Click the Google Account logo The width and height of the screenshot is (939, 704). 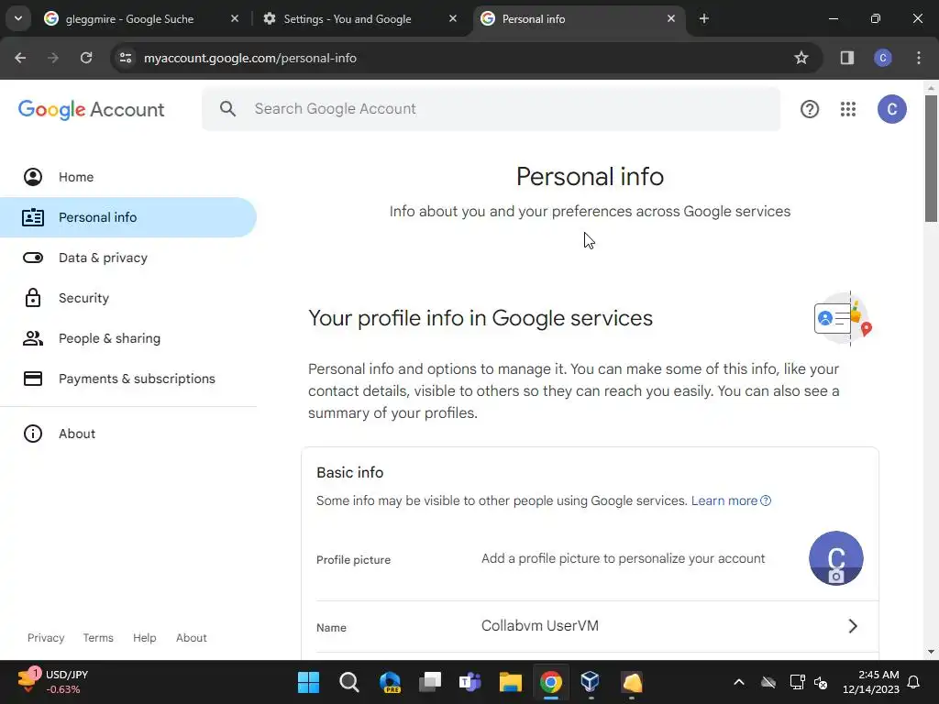tap(91, 110)
